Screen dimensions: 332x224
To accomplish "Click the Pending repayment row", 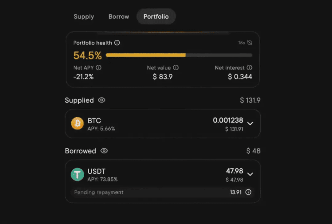I will (160, 192).
